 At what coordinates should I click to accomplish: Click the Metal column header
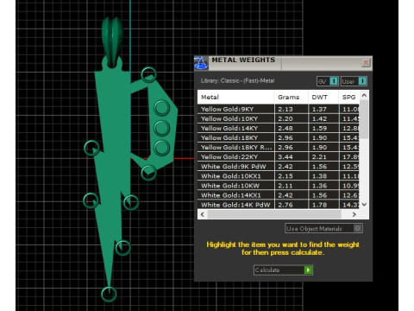tap(235, 97)
